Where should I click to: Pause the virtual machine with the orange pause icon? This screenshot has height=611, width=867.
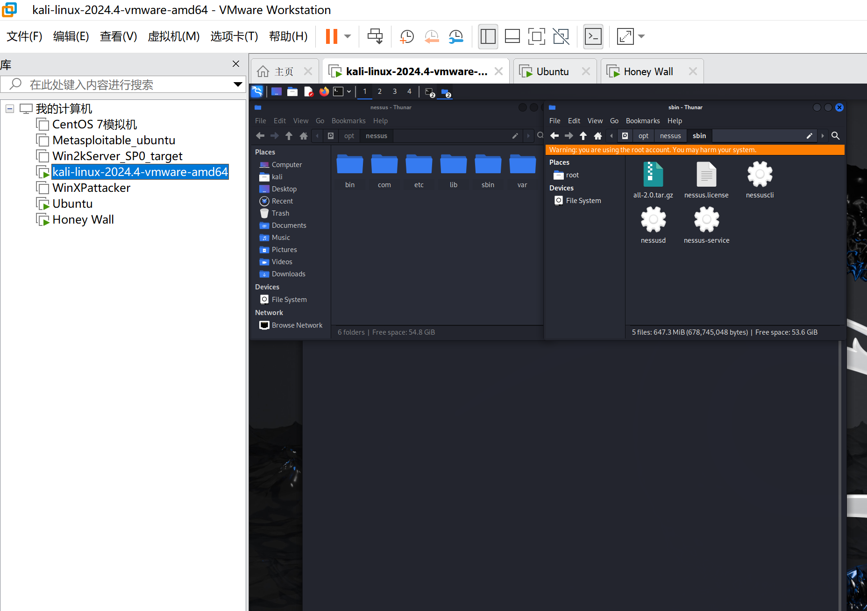click(331, 36)
